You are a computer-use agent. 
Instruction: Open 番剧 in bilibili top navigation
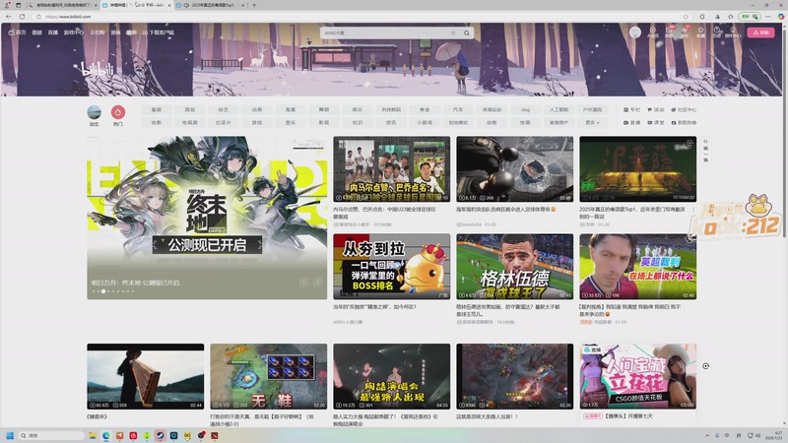coord(36,32)
